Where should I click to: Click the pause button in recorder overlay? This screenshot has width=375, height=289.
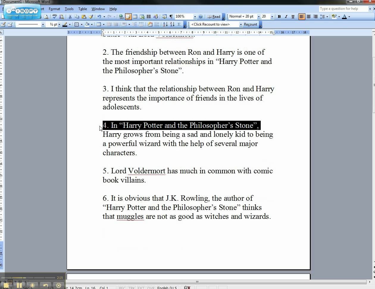pos(19,285)
